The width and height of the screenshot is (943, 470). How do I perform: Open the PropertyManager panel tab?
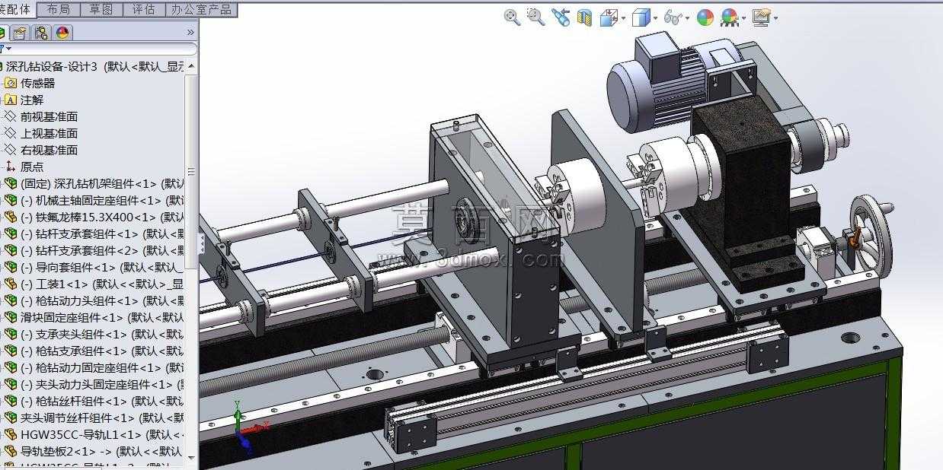(20, 33)
